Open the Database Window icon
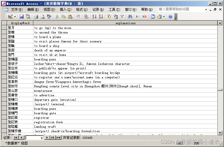This screenshot has height=147, width=224. click(153, 17)
